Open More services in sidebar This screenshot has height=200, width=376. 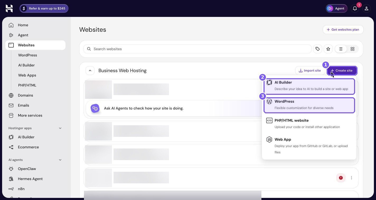point(35,115)
